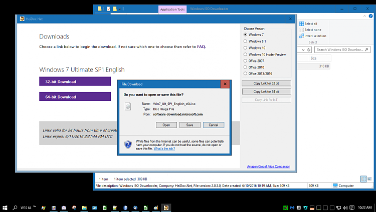Close the File Download dialog with red X
Screen dimensions: 376x212
[x=225, y=84]
